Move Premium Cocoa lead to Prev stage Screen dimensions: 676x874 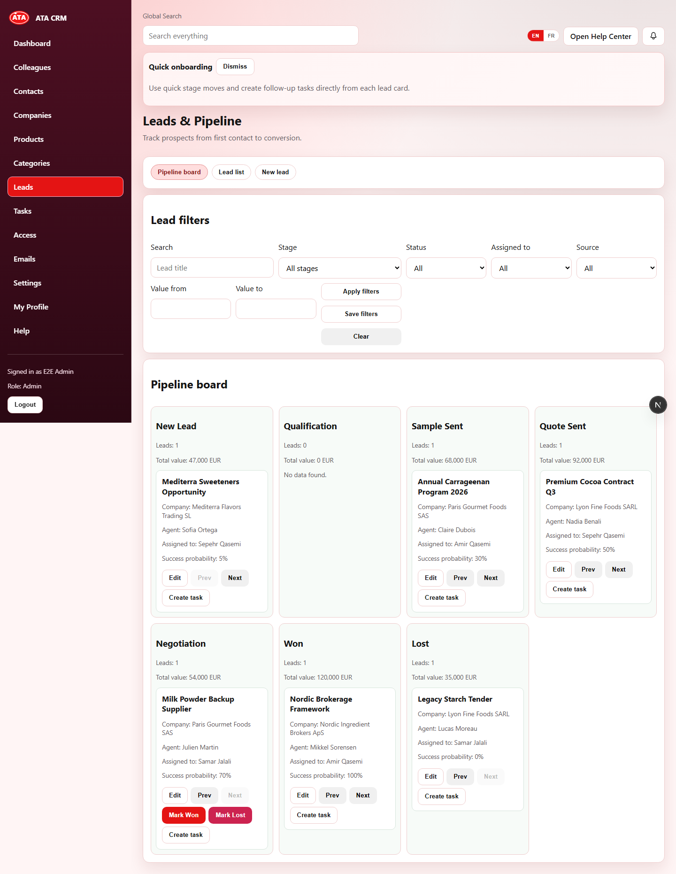coord(588,570)
